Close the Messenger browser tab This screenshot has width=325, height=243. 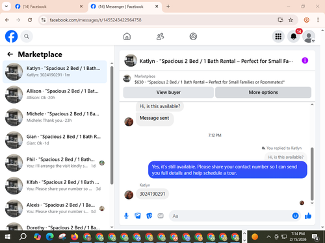pos(157,6)
